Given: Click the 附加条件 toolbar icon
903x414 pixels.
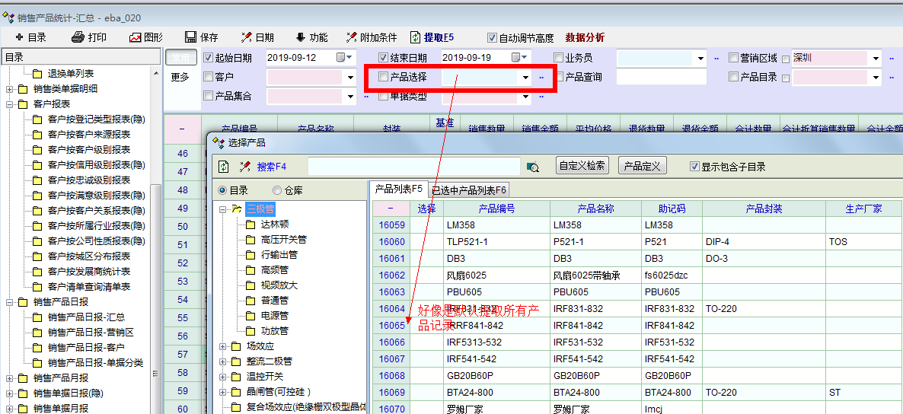Looking at the screenshot, I should point(350,37).
